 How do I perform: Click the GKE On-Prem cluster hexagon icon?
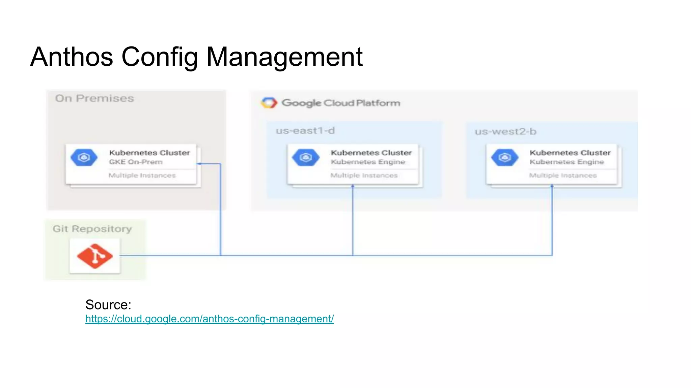[x=84, y=158]
